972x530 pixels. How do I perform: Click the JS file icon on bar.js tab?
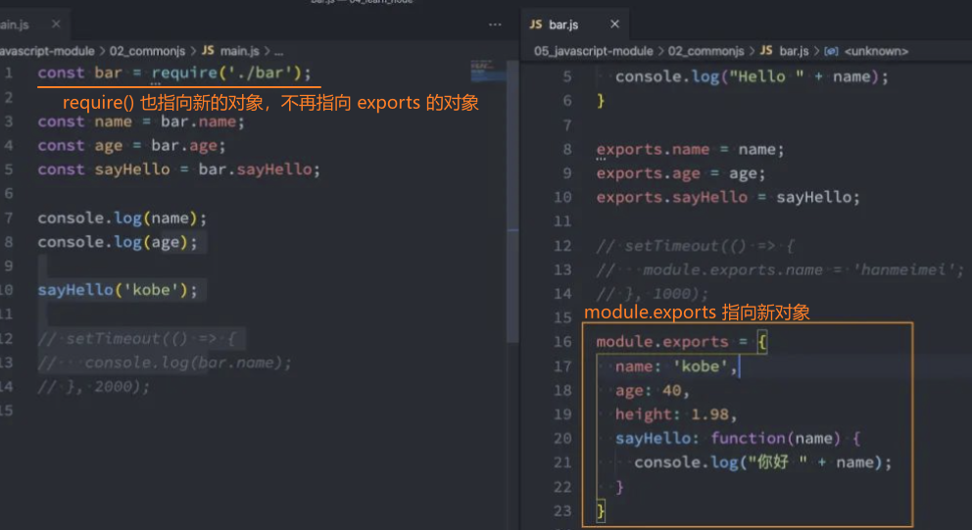pos(536,24)
